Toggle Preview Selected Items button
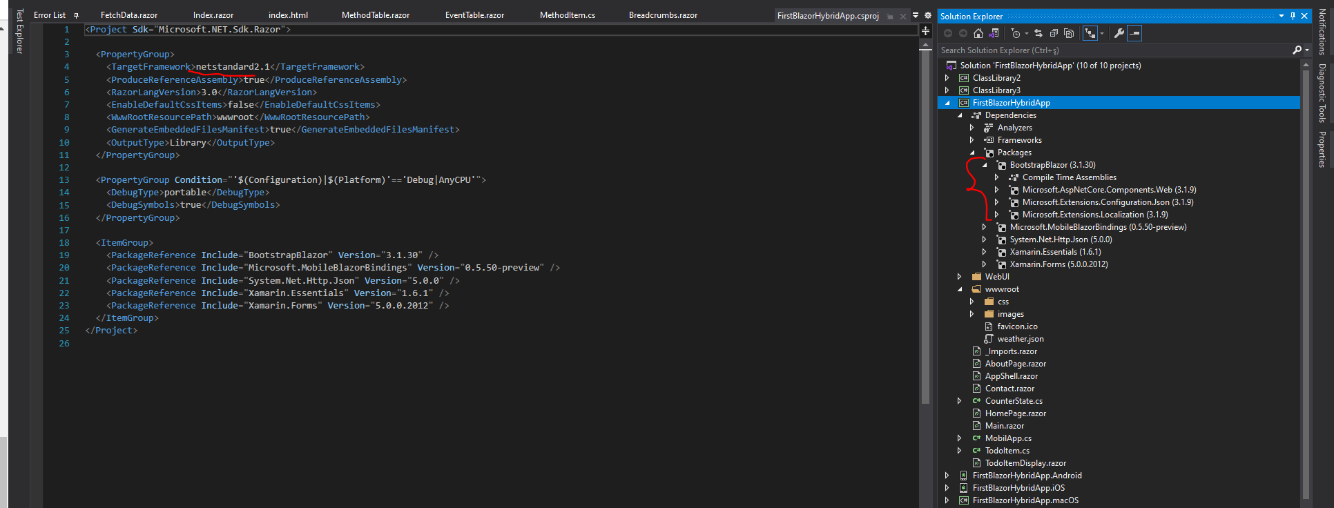1334x508 pixels. coord(1134,33)
